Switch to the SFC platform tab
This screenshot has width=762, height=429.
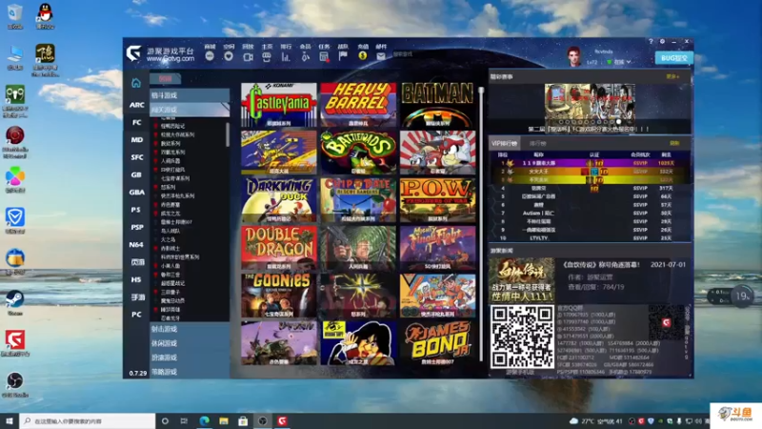coord(136,157)
